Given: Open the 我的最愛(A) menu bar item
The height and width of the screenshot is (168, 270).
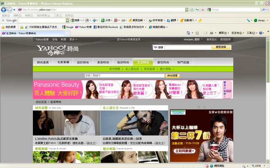Looking at the screenshot, I should pos(43,16).
